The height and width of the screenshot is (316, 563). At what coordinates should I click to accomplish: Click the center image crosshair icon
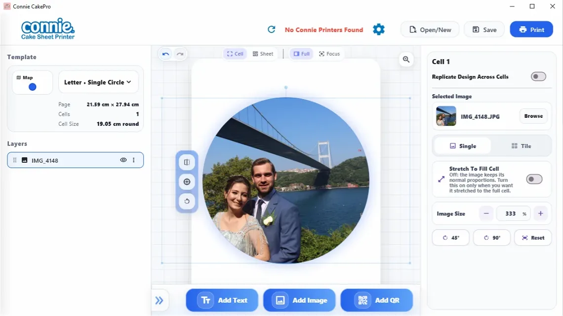(x=187, y=181)
